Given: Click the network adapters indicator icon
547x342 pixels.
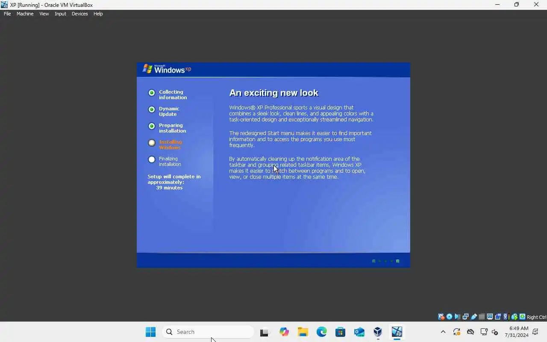Looking at the screenshot, I should pyautogui.click(x=465, y=317).
